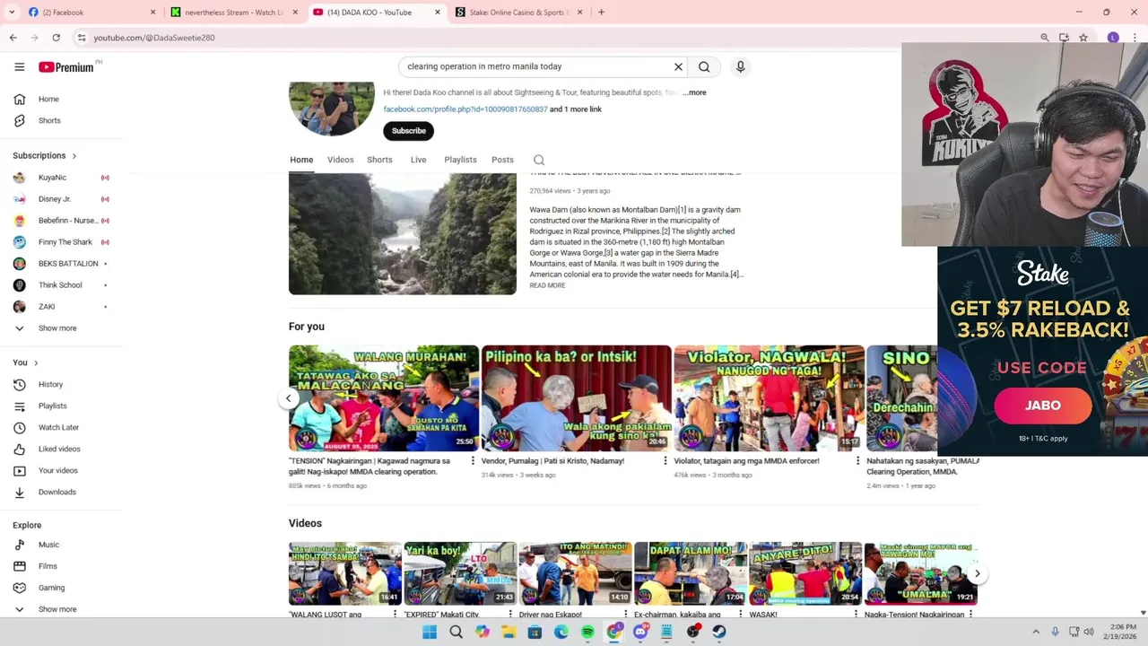The image size is (1148, 646).
Task: Open the YouTube guide hamburger menu
Action: click(19, 66)
